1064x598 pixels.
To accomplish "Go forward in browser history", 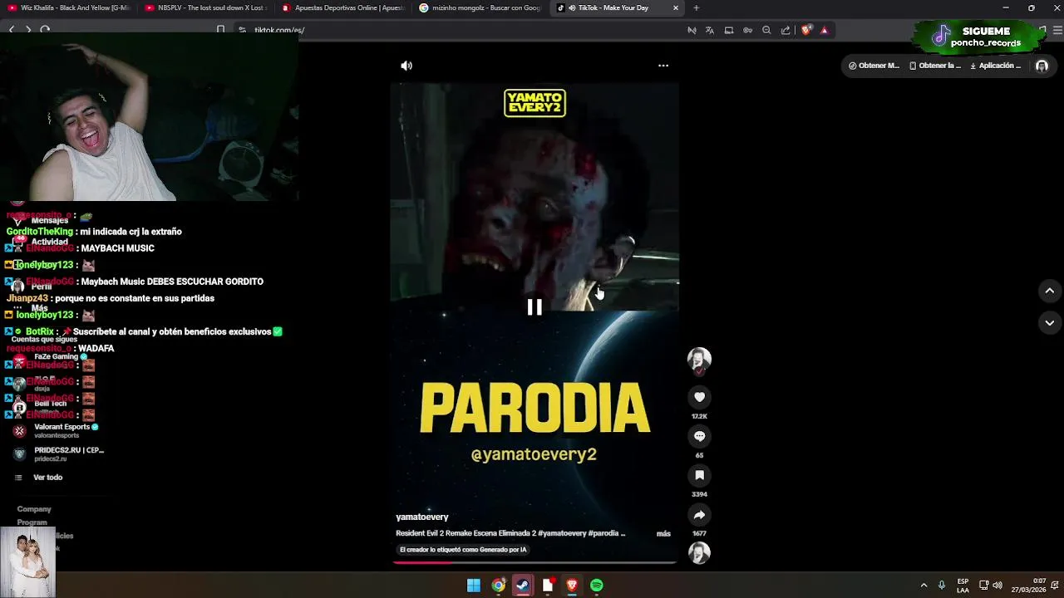I will click(x=28, y=30).
